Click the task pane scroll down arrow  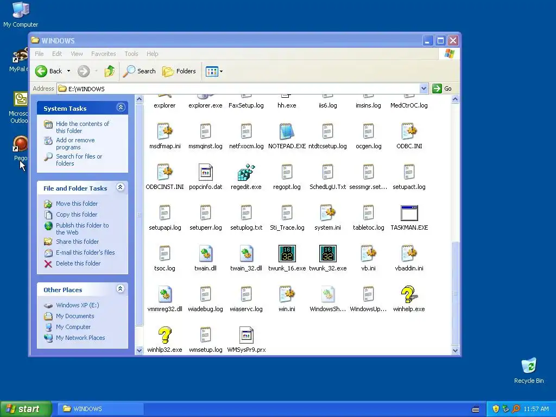click(x=140, y=350)
